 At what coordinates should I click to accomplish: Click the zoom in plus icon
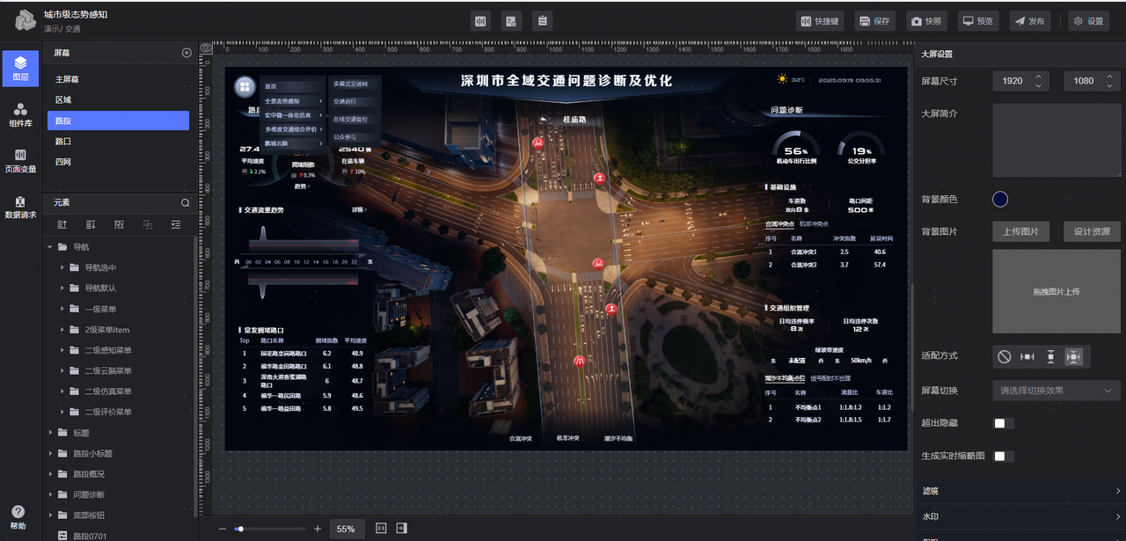point(317,529)
